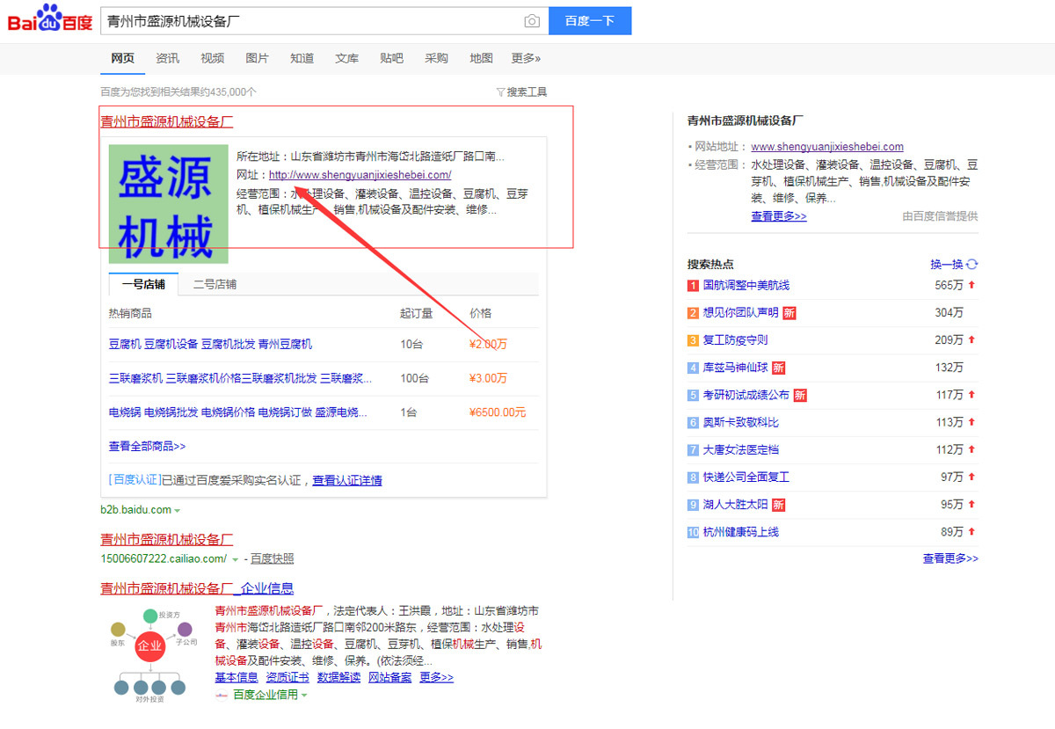Screen dimensions: 1055x729
Task: Open hot search 想见你团队声明
Action: (x=741, y=312)
